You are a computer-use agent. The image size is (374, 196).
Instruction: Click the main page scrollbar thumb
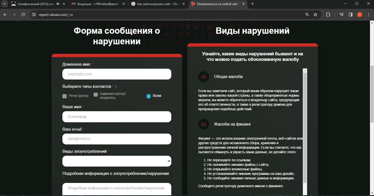372,94
